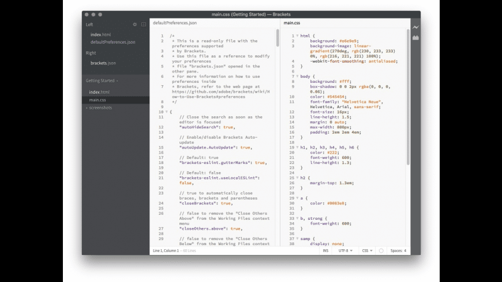Collapse the 'a' rule fold triangle

(x=297, y=198)
